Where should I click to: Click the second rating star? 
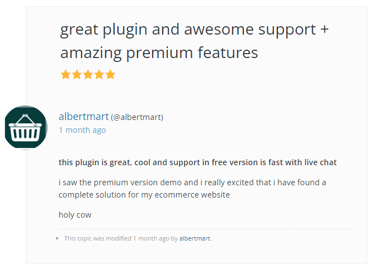(77, 74)
